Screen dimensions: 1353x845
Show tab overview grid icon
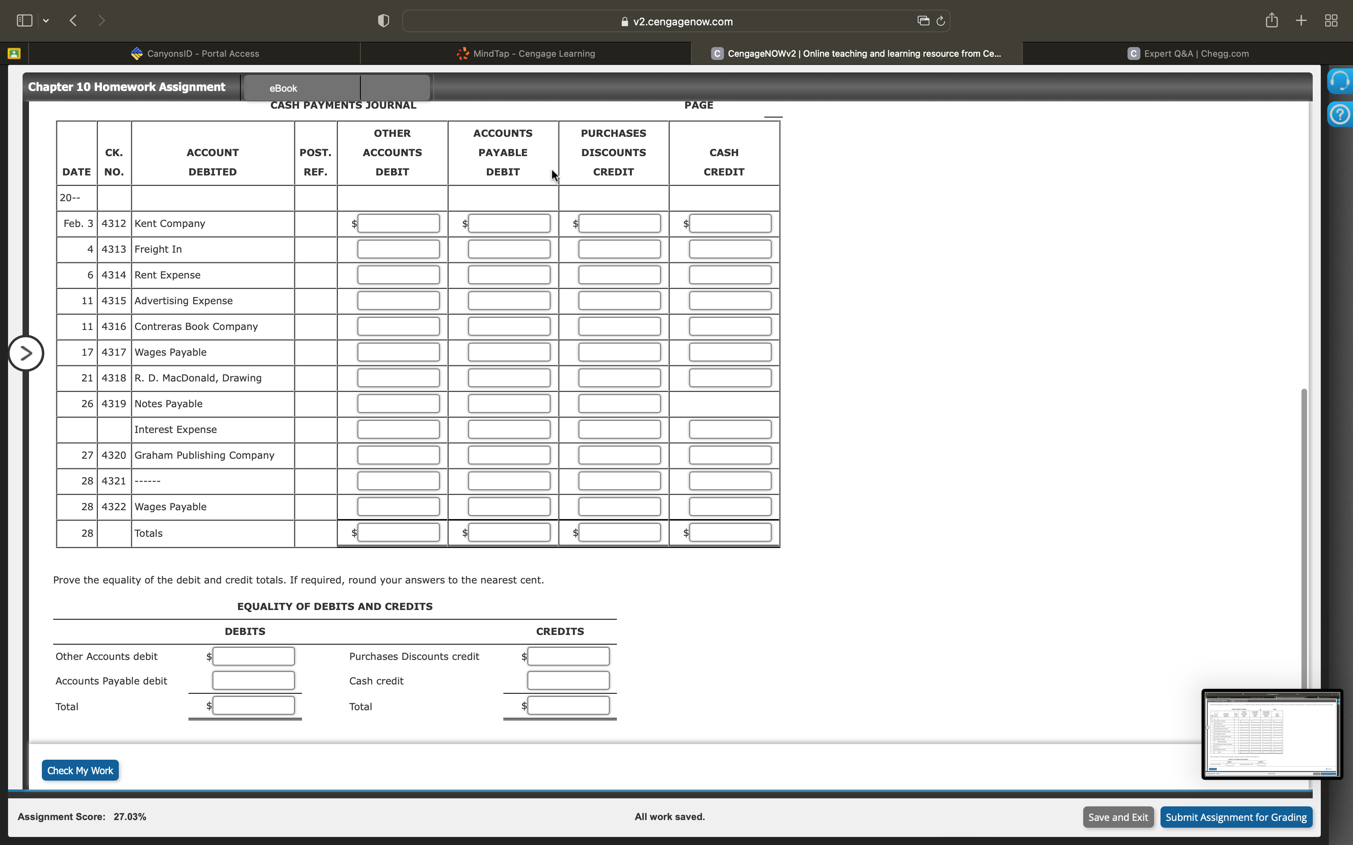[1331, 21]
